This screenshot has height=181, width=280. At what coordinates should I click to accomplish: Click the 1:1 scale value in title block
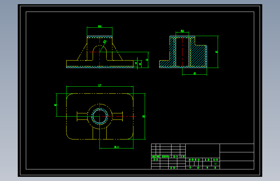coord(215,164)
